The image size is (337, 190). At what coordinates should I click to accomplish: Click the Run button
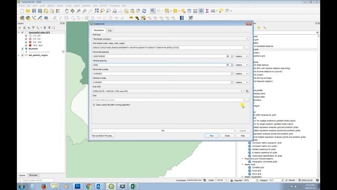pos(212,136)
